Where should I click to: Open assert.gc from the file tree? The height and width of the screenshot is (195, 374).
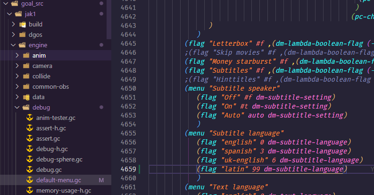click(48, 139)
